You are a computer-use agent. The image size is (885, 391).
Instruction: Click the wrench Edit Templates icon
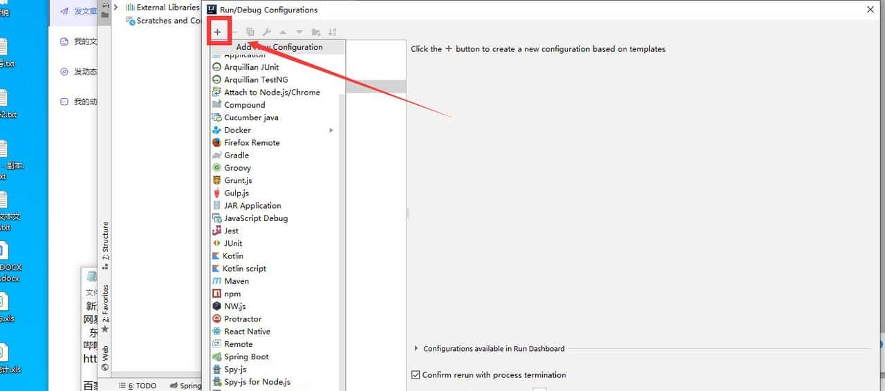(x=266, y=32)
